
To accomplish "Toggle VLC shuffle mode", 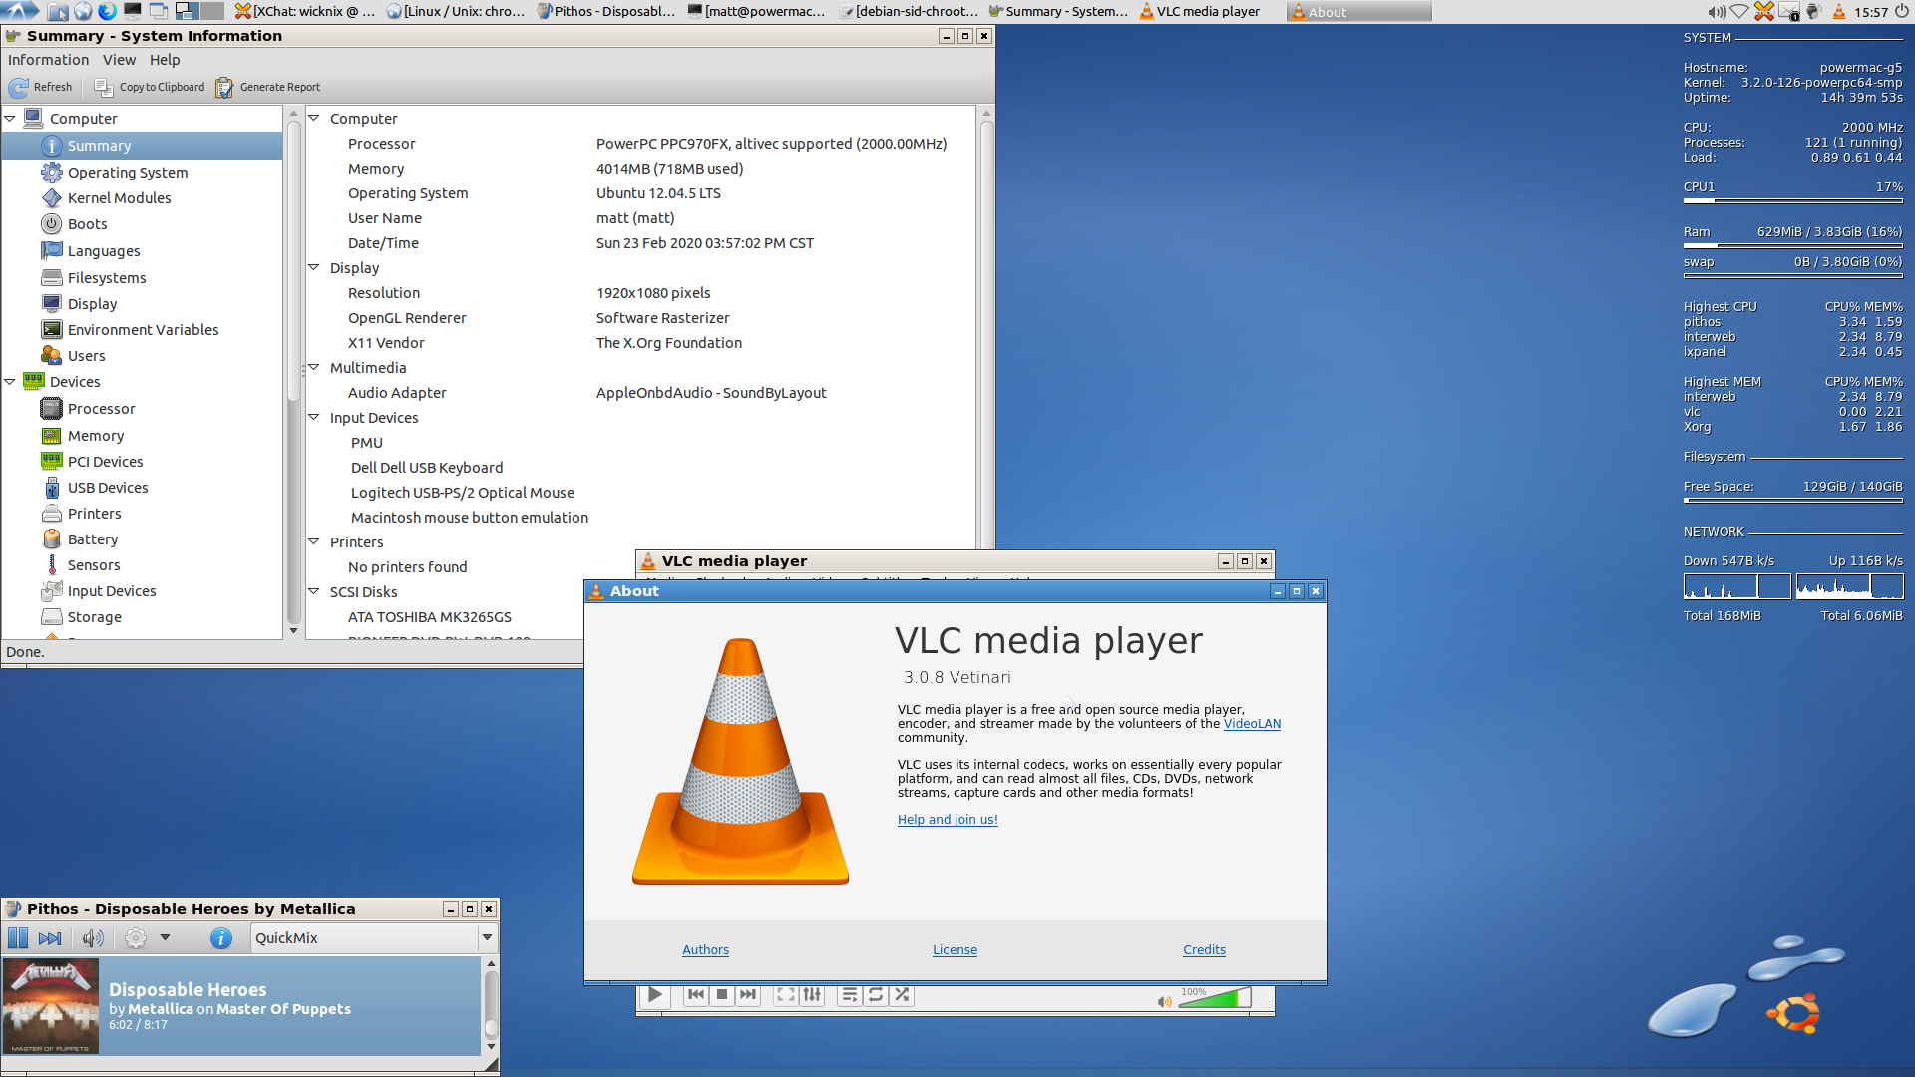I will click(x=903, y=994).
